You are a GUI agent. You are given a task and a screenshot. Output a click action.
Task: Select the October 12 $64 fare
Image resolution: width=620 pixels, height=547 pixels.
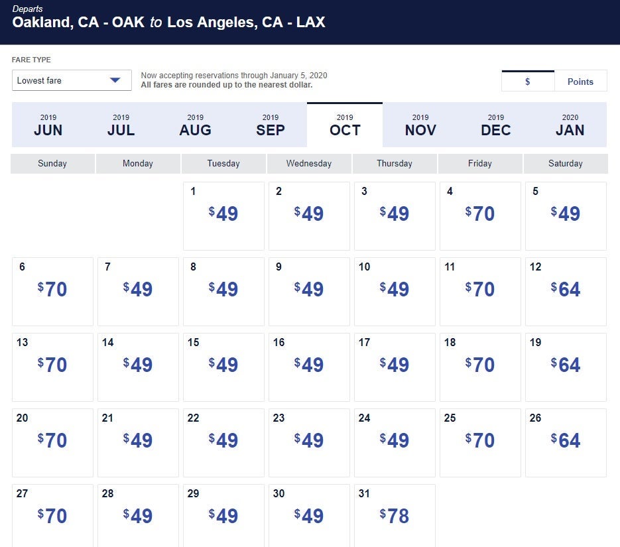[x=566, y=291]
